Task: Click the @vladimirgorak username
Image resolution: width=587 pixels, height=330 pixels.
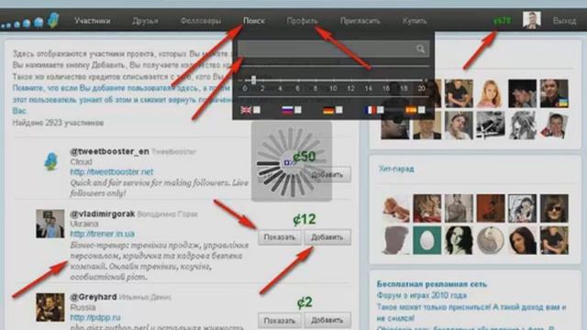Action: coord(102,214)
